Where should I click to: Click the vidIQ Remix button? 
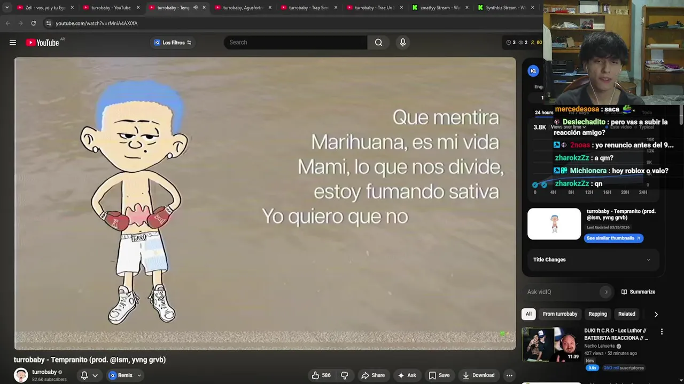click(x=121, y=375)
